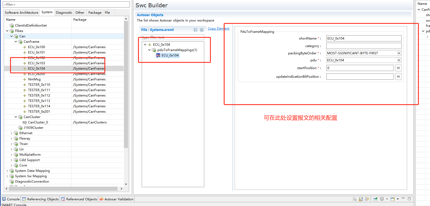Image resolution: width=430 pixels, height=206 pixels.
Task: Click the Word Wrap console icon
Action: [367, 199]
